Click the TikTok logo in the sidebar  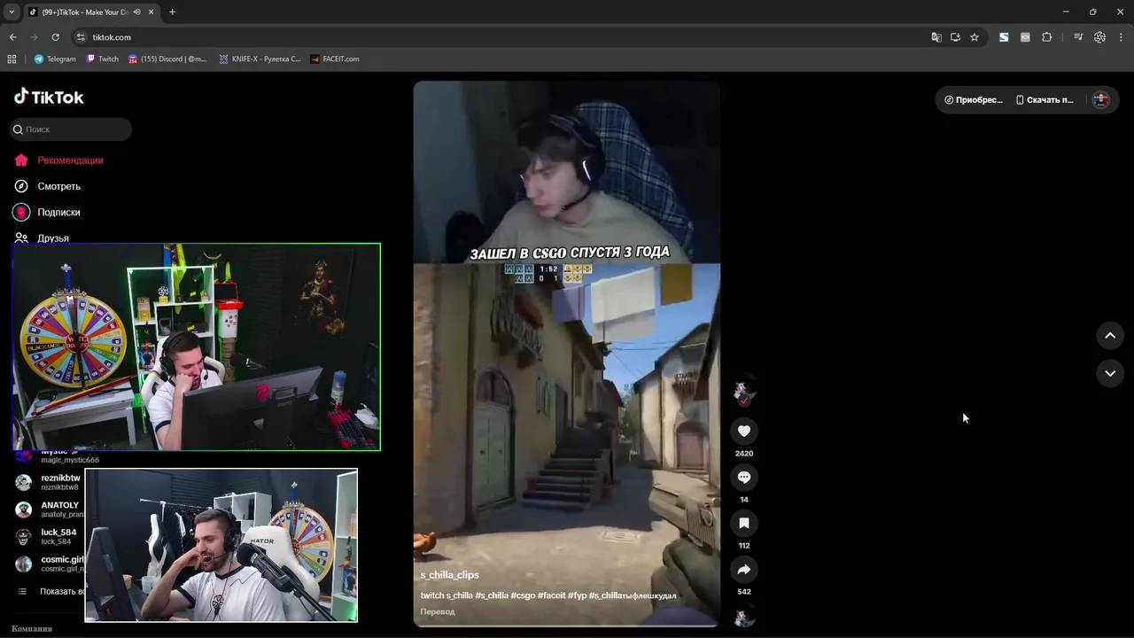(49, 97)
